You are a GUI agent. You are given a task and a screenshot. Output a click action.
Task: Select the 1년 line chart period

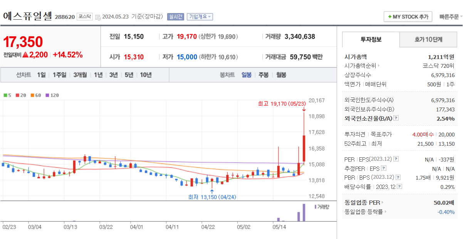tap(98, 75)
